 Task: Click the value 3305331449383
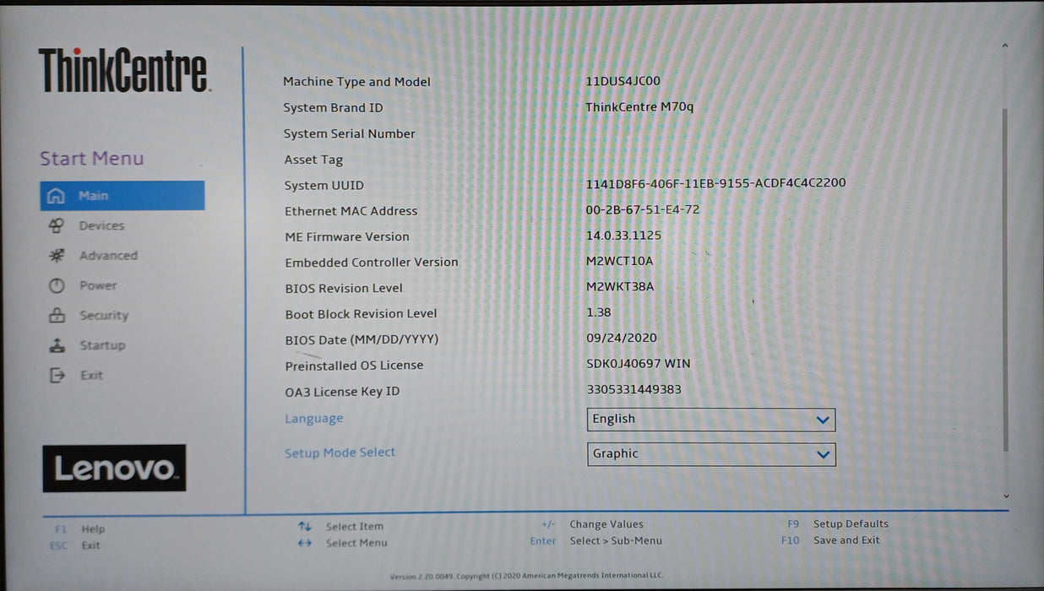pyautogui.click(x=633, y=390)
